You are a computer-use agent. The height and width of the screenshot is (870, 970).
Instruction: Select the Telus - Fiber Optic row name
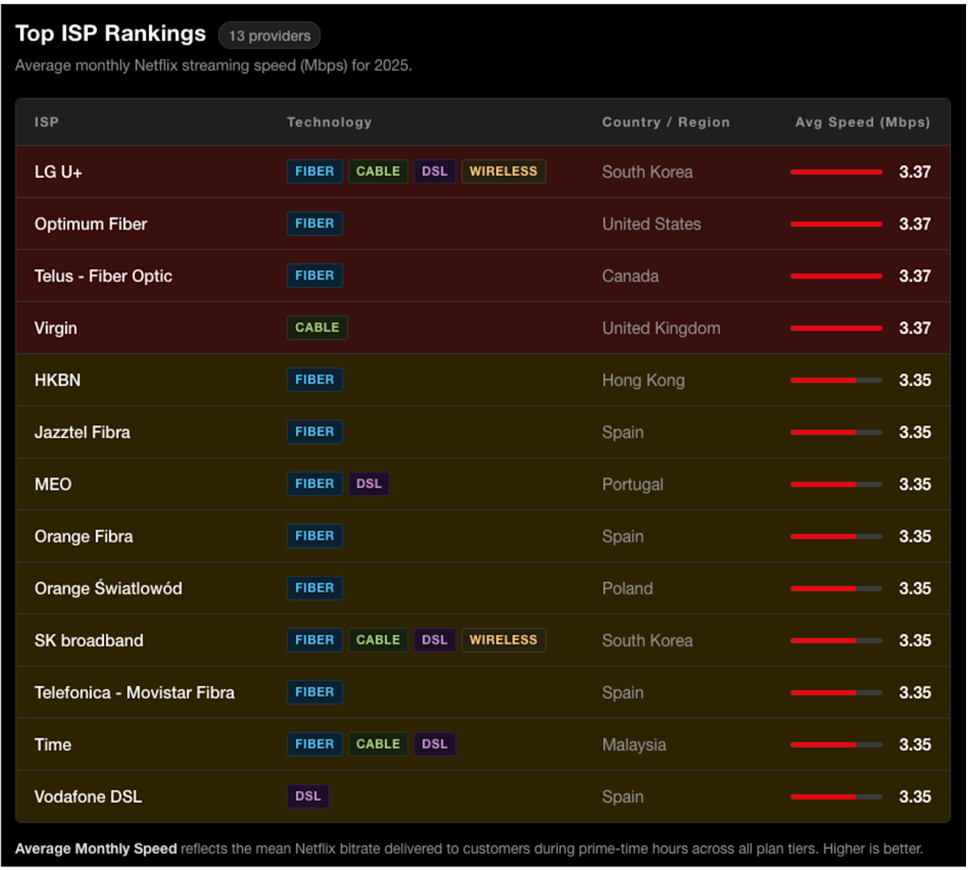coord(103,277)
